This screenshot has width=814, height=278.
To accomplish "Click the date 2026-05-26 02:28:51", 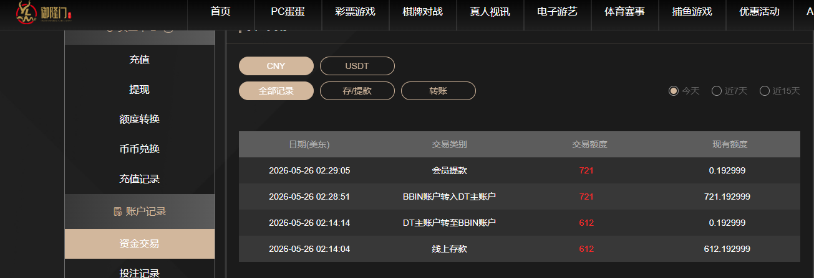I will click(309, 197).
